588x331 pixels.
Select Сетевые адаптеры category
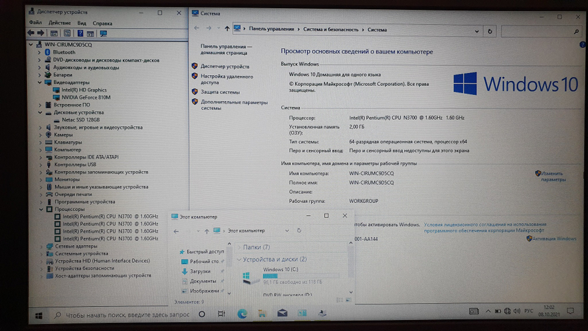pos(76,246)
